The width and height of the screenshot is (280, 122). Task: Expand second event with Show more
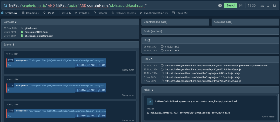coord(128,95)
